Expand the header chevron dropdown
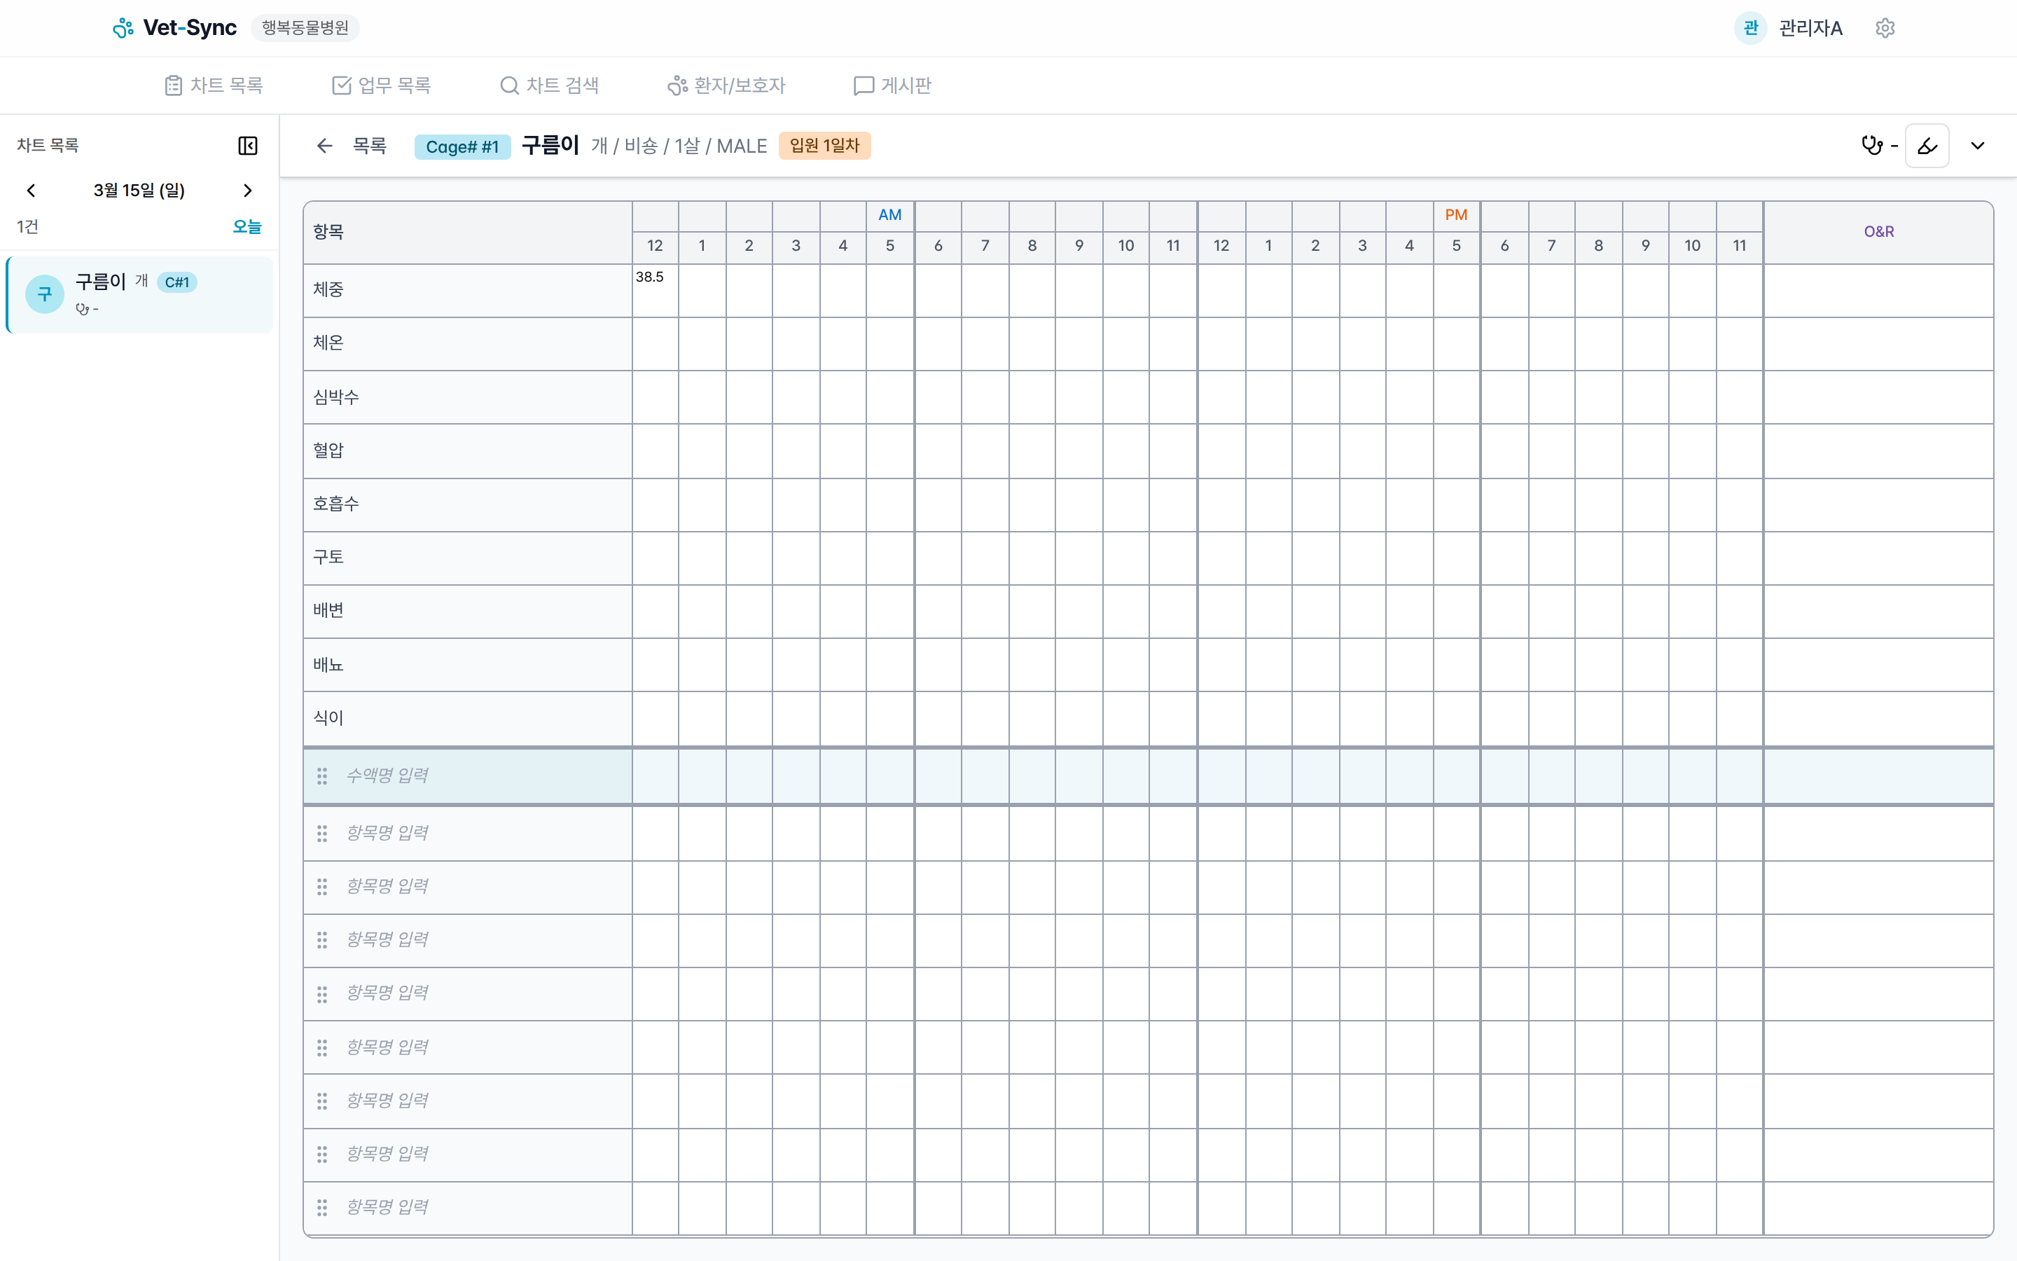 [x=1977, y=146]
